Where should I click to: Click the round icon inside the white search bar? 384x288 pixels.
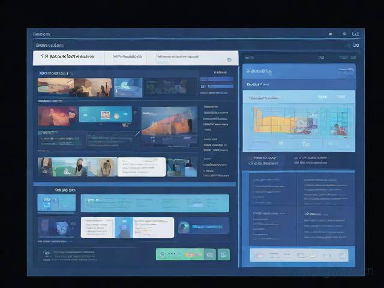tap(229, 59)
